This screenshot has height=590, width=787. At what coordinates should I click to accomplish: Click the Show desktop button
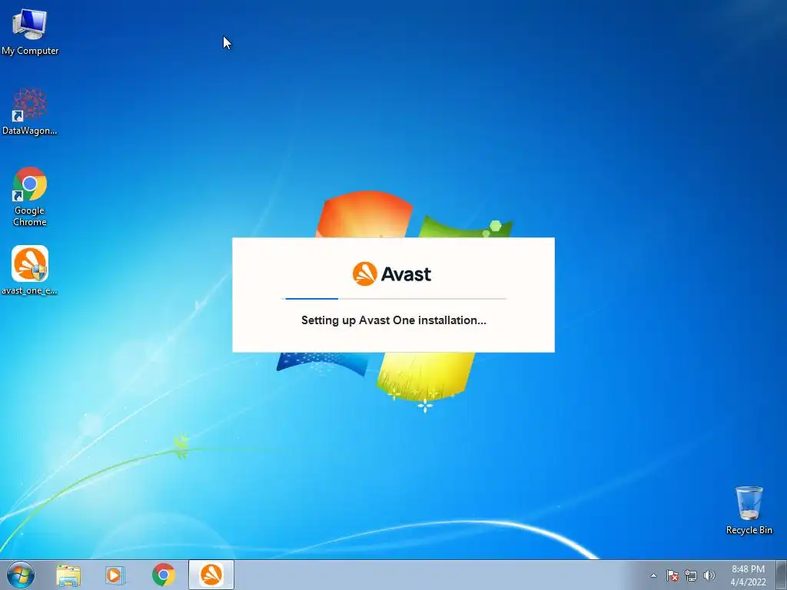pos(781,575)
